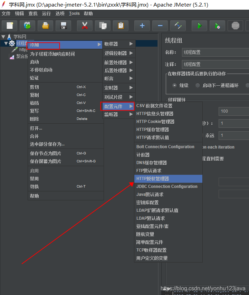Click the thread group gear icon

coord(12,44)
